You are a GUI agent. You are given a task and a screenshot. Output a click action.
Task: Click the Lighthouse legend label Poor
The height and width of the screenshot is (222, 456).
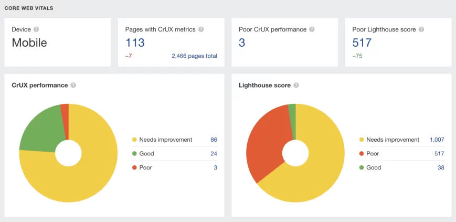373,154
